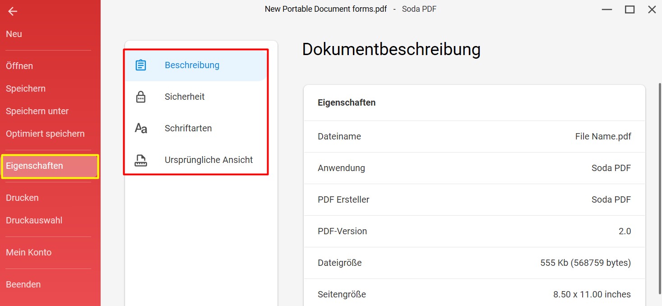Click the Beschreibung clipboard icon
The width and height of the screenshot is (662, 306).
pyautogui.click(x=141, y=65)
